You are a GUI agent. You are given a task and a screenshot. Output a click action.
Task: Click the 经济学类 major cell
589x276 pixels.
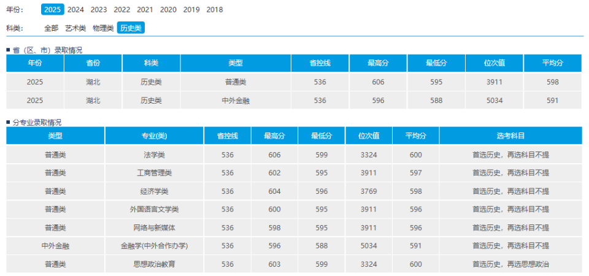pos(155,191)
